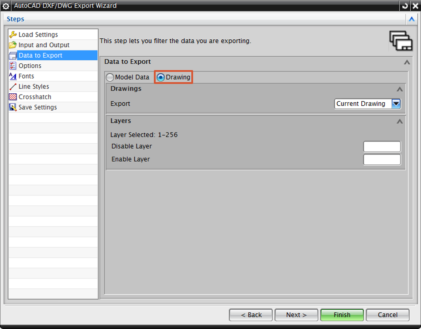Click the Disable Layer input field
Screen dimensions: 421x329
click(x=382, y=146)
